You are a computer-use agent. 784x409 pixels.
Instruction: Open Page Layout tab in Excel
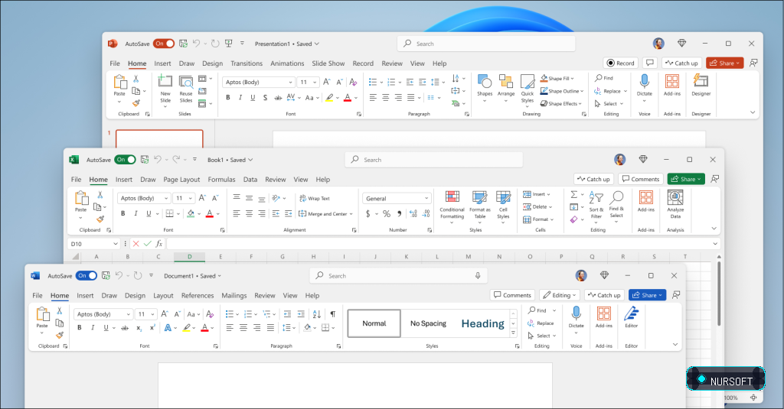181,180
